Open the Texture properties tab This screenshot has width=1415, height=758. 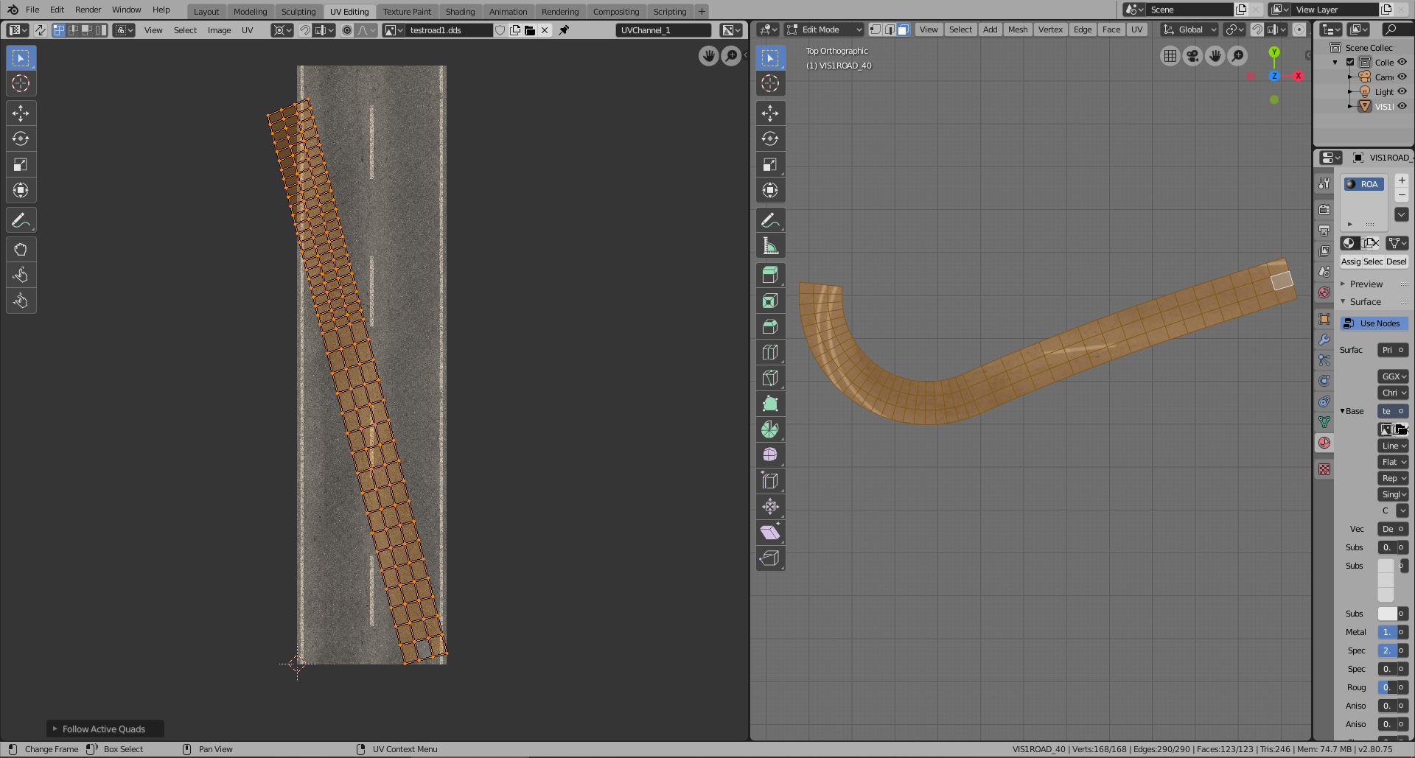point(1324,469)
